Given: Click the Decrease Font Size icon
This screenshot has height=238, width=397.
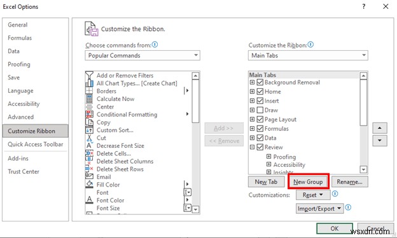Looking at the screenshot, I should coord(89,146).
